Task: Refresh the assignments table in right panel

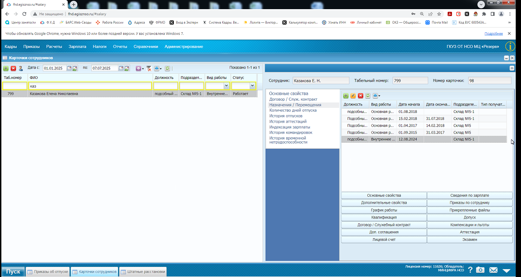Action: [x=368, y=96]
